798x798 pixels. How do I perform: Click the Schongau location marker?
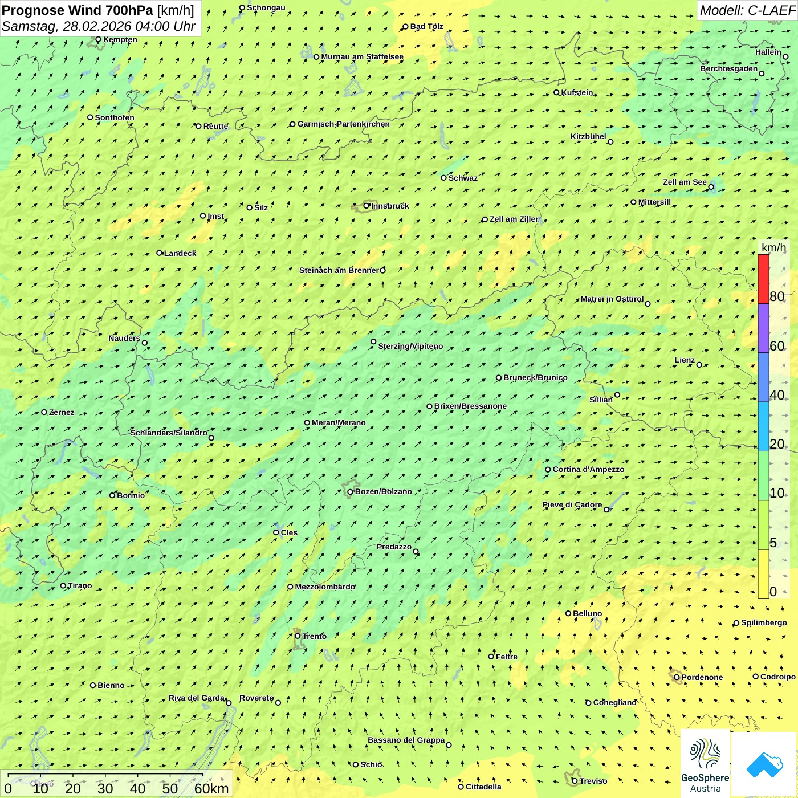[242, 7]
